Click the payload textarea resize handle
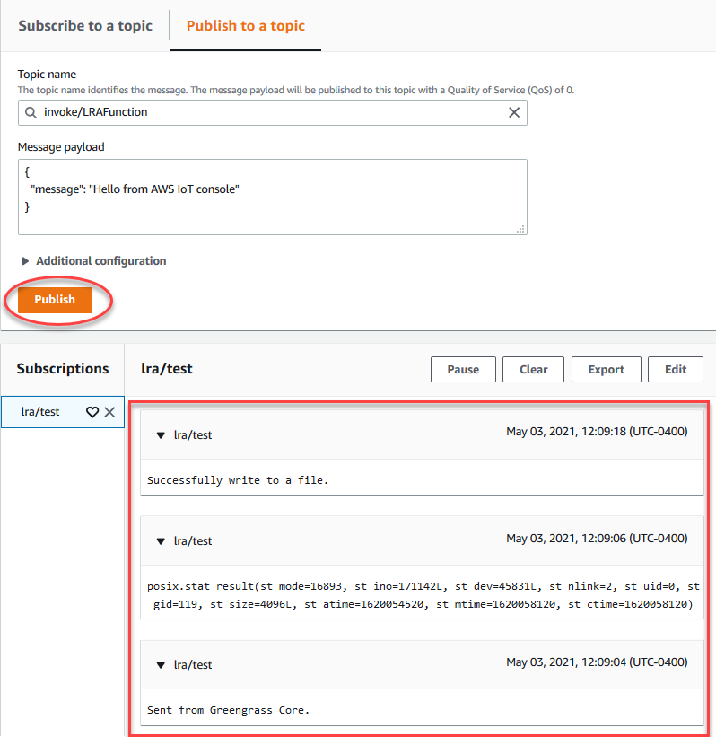 click(520, 231)
